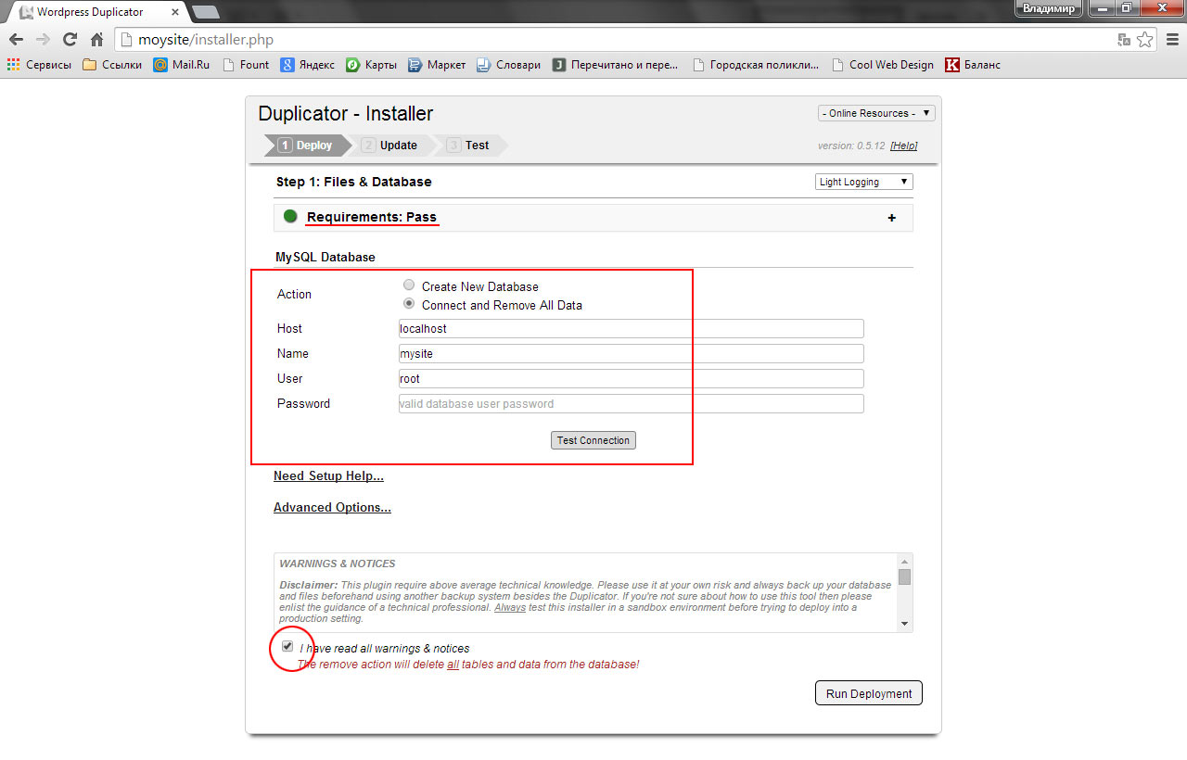Click the Update step tab

(390, 146)
